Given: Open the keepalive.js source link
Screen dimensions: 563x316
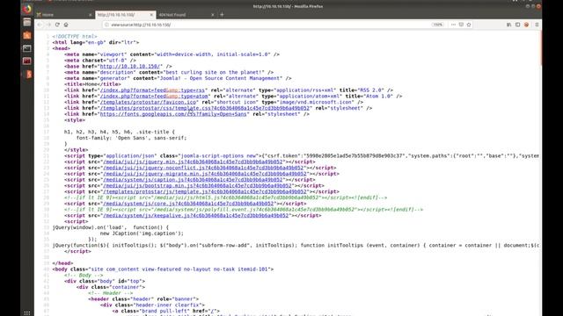Looking at the screenshot, I should point(195,216).
